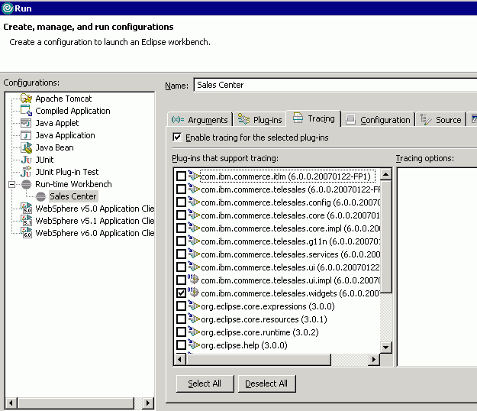The width and height of the screenshot is (477, 411).
Task: Disable tracing for the selected plug-ins checkbox
Action: [177, 138]
